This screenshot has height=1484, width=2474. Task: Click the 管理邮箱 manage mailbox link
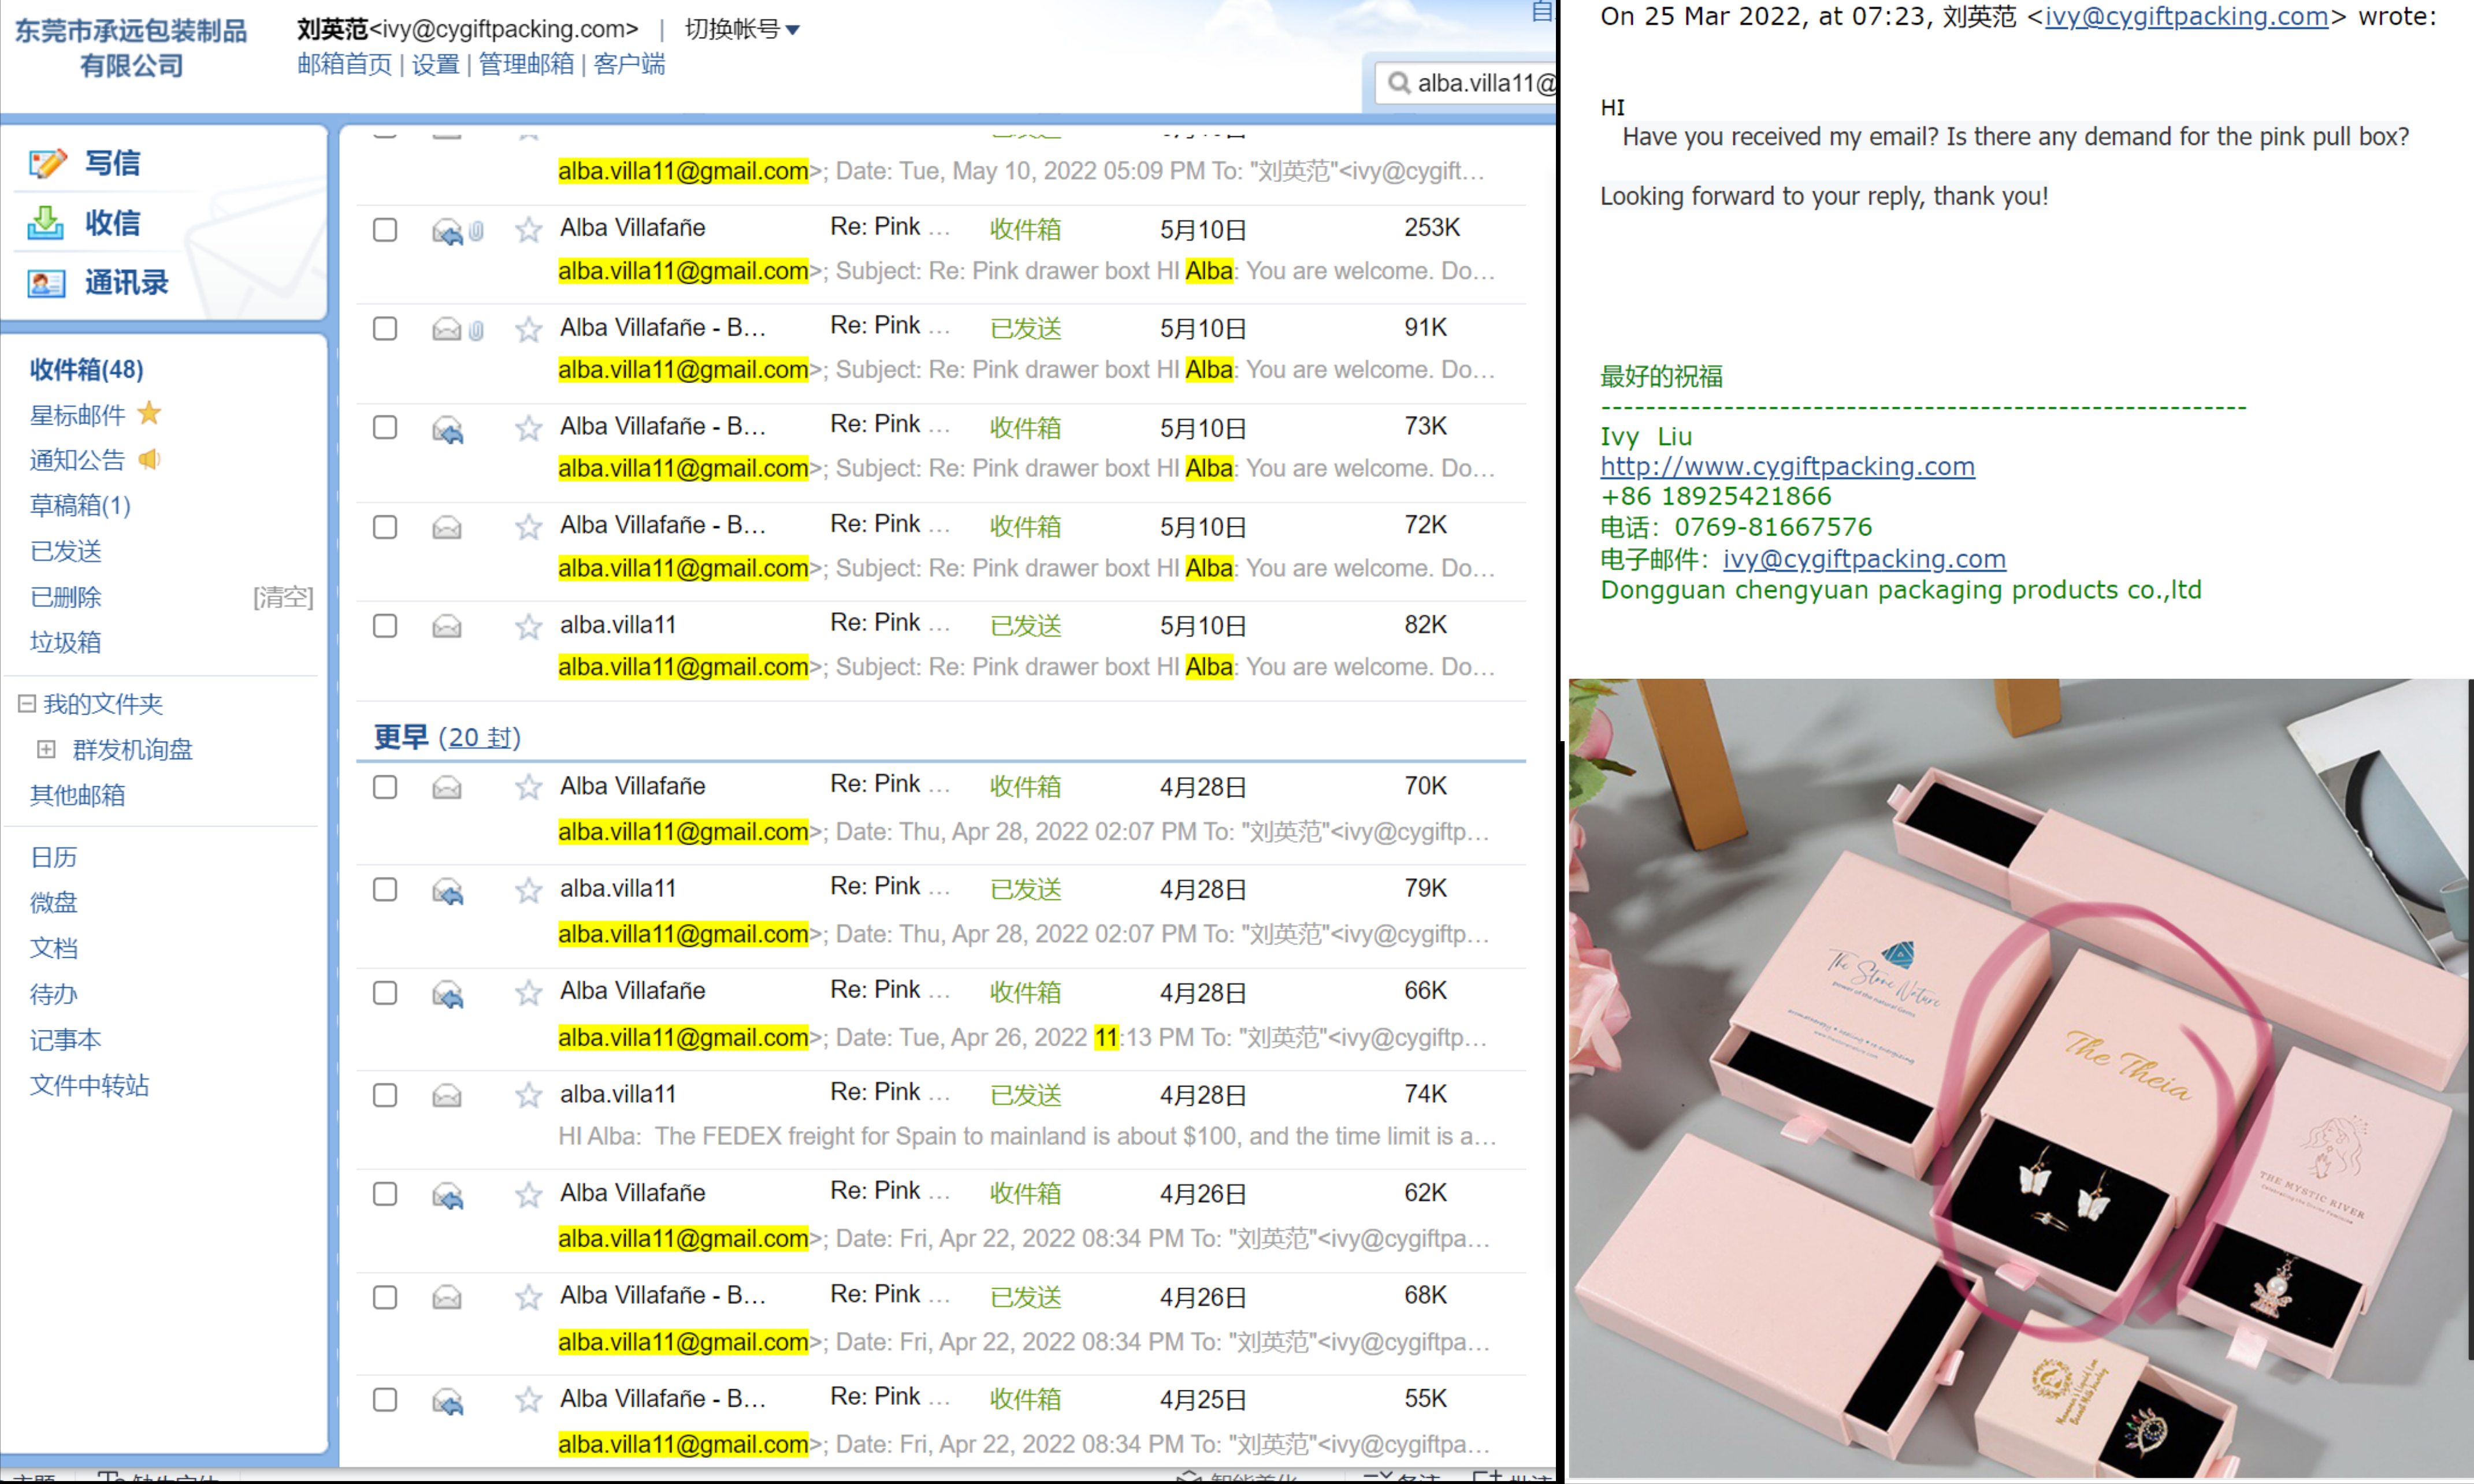tap(527, 64)
